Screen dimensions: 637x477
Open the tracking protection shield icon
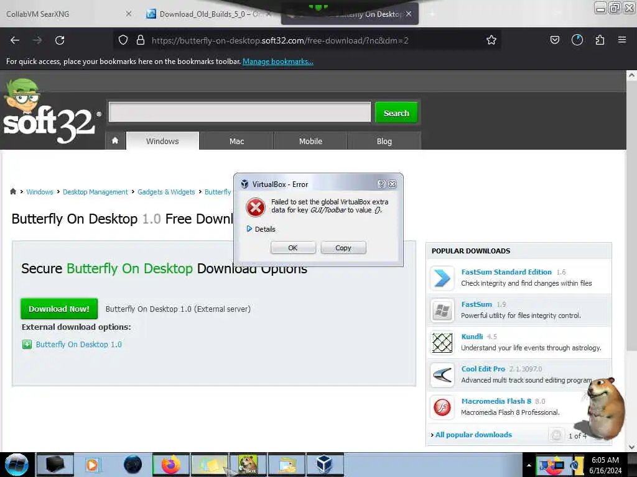pos(123,40)
